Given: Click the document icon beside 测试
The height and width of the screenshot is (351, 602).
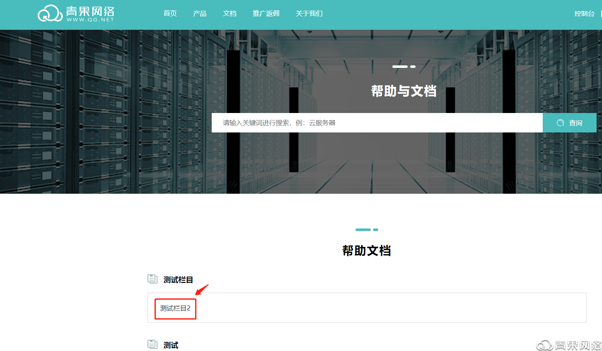Looking at the screenshot, I should click(x=152, y=344).
